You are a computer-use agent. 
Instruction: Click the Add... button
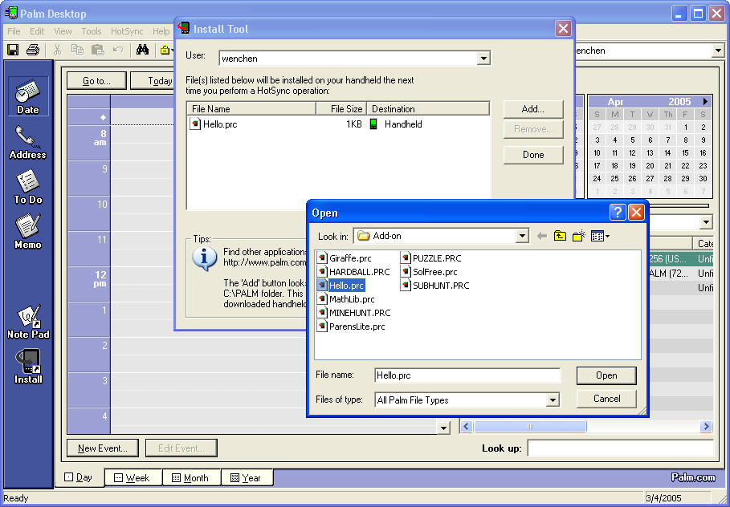(x=532, y=109)
